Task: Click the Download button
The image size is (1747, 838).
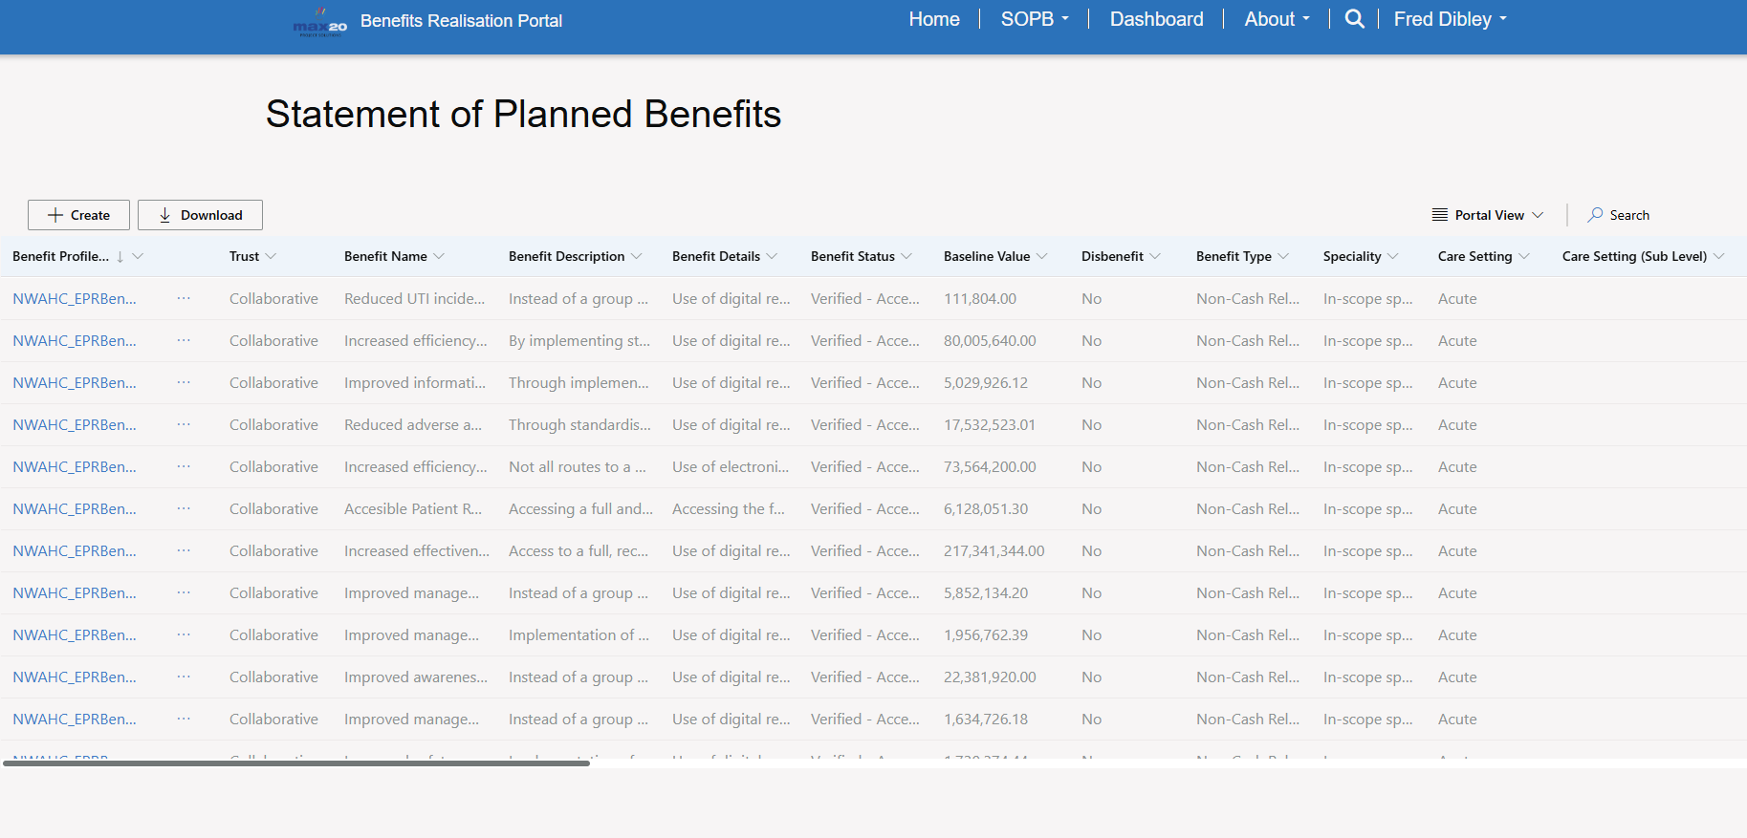Action: coord(200,215)
